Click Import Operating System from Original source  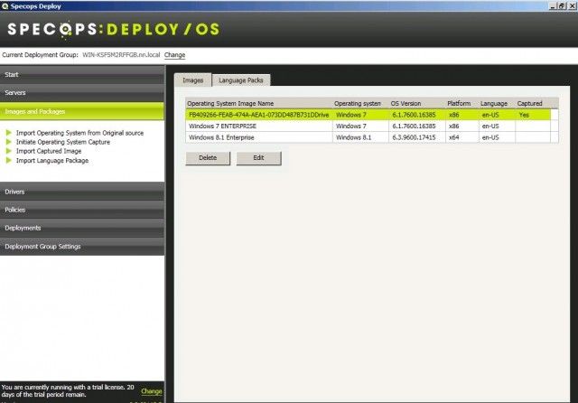point(79,133)
